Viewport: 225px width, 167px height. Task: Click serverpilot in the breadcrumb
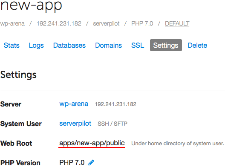[106, 24]
